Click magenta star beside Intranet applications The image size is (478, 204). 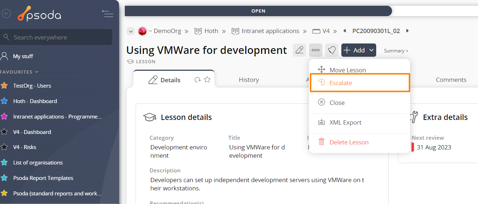point(4,116)
